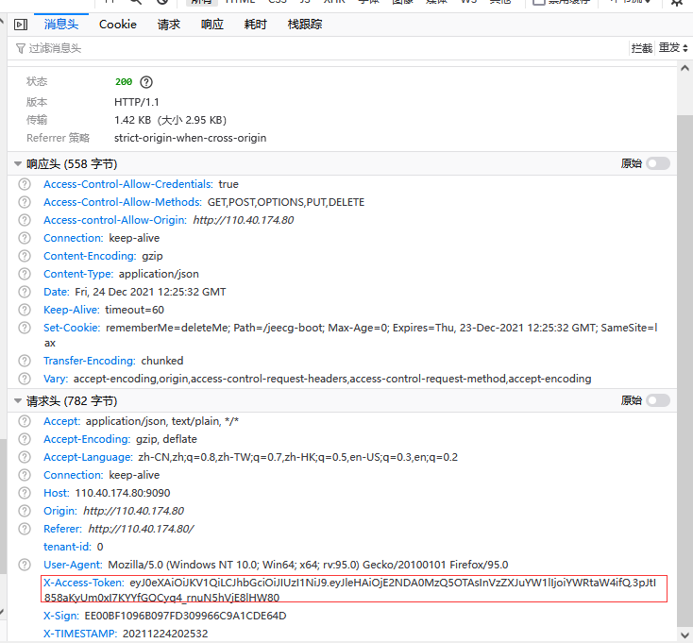Click the help icon next to status 200

(x=146, y=82)
